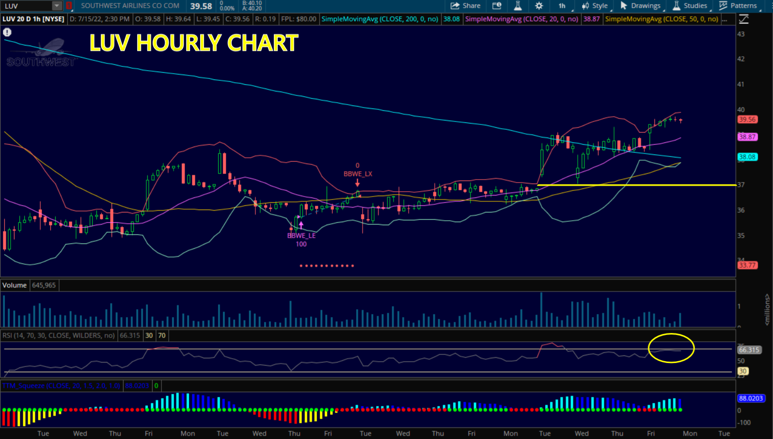Viewport: 773px width, 439px height.
Task: Open the Studies menu
Action: tap(690, 6)
